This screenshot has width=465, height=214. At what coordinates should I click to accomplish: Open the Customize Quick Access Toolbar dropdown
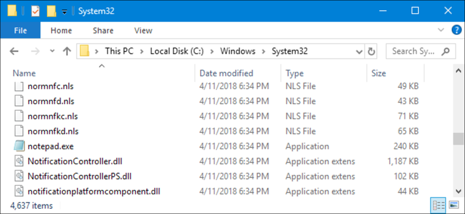(64, 12)
